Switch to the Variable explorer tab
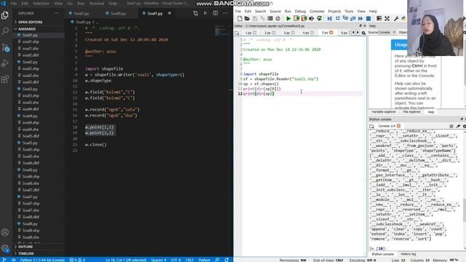This screenshot has height=262, width=466. (384, 112)
